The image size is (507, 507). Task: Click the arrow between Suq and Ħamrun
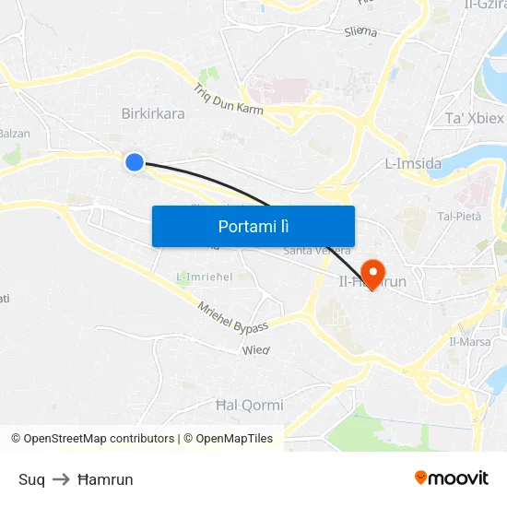point(61,479)
